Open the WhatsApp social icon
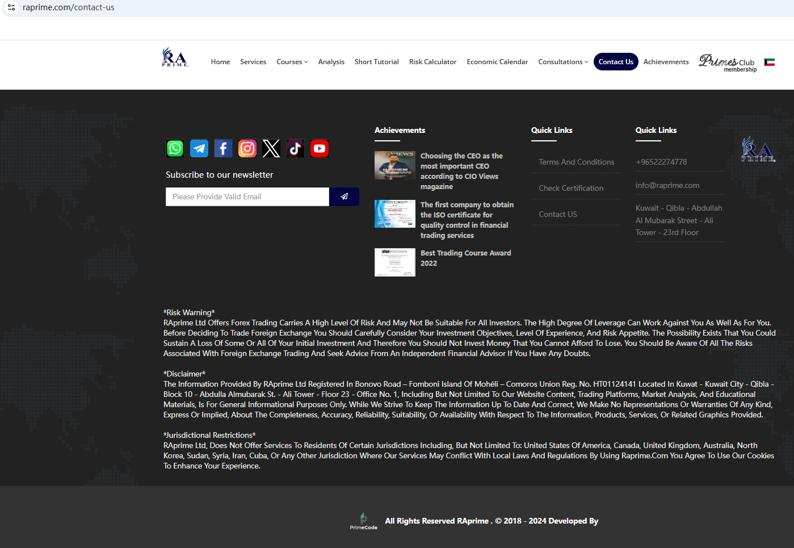Screen dimensions: 794x548 (x=175, y=148)
